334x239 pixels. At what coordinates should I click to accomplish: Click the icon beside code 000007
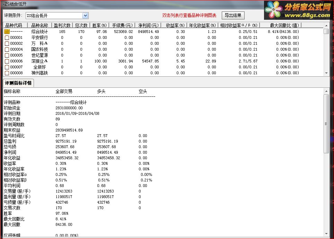tap(7, 67)
